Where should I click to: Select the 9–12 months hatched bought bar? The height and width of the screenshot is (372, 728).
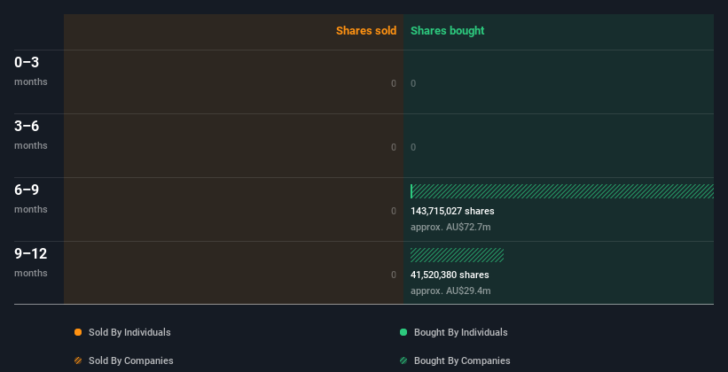[457, 255]
